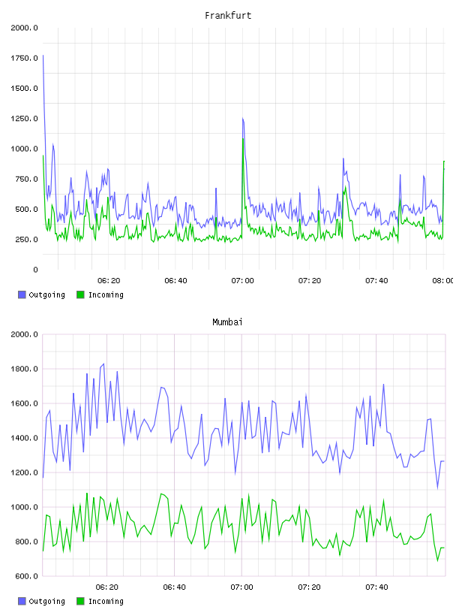The image size is (456, 613).
Task: Click the 07:00 time label on Frankfurt axis
Action: 242,281
